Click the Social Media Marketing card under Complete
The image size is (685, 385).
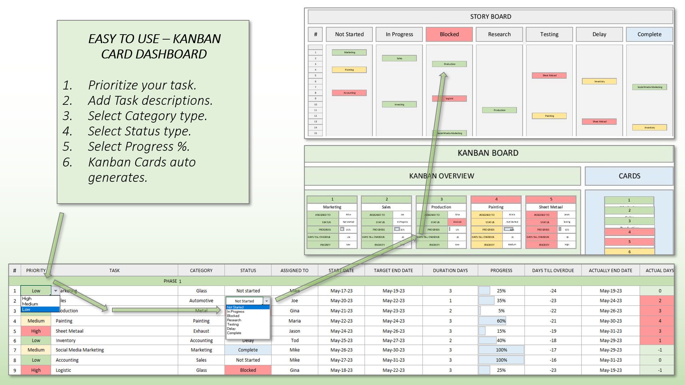(x=650, y=87)
